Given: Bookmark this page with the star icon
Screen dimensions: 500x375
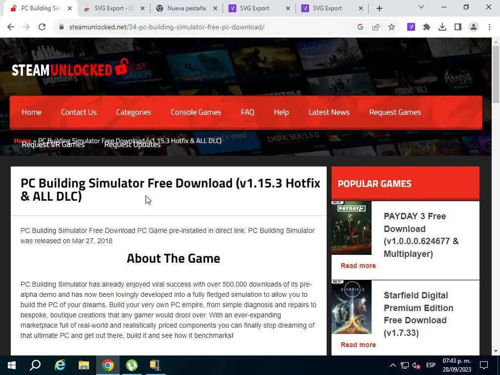Looking at the screenshot, I should (x=392, y=27).
